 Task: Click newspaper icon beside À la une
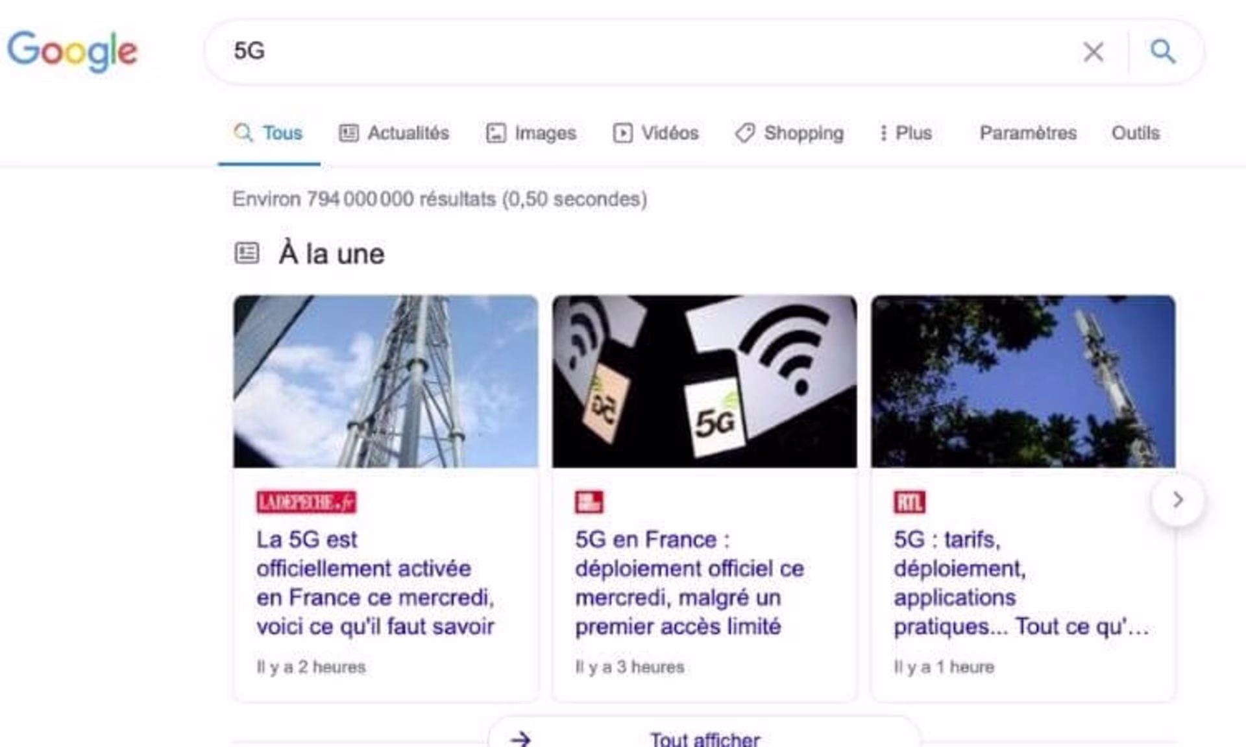(x=247, y=253)
